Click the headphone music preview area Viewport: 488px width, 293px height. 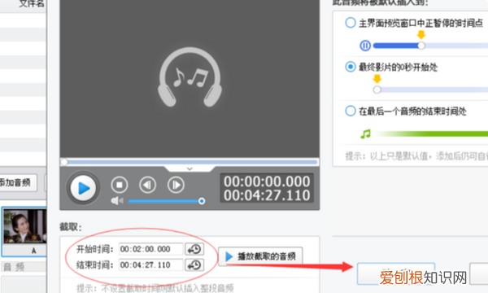(x=190, y=78)
